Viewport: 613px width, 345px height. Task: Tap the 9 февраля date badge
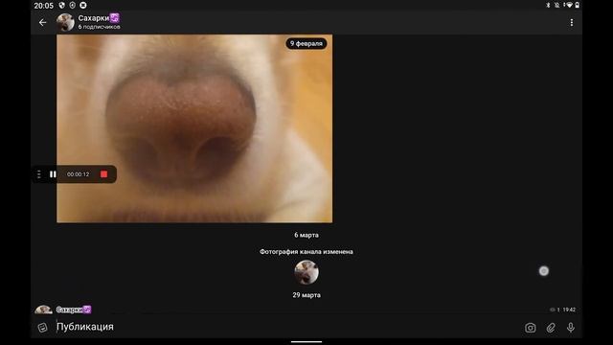coord(306,43)
